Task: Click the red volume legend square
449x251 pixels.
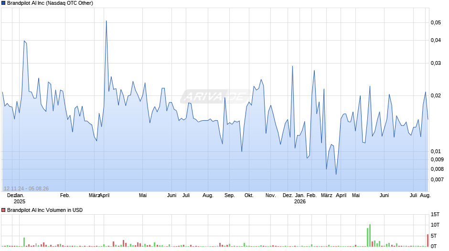Action: pos(3,210)
